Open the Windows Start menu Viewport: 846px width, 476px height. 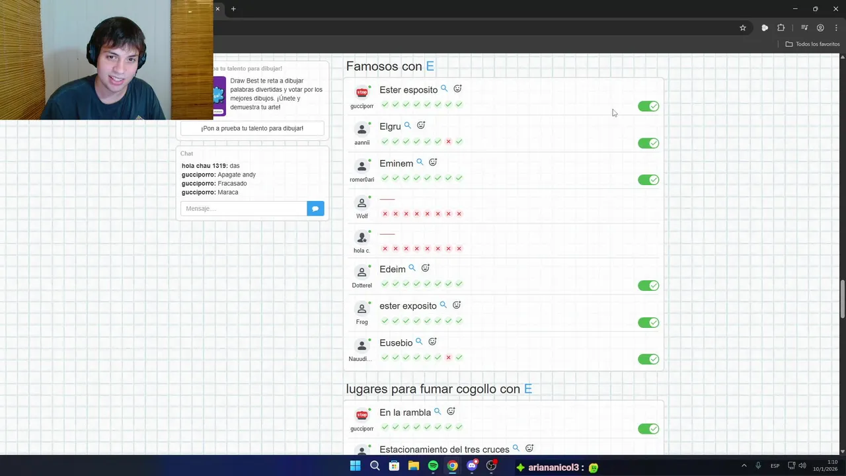[355, 466]
